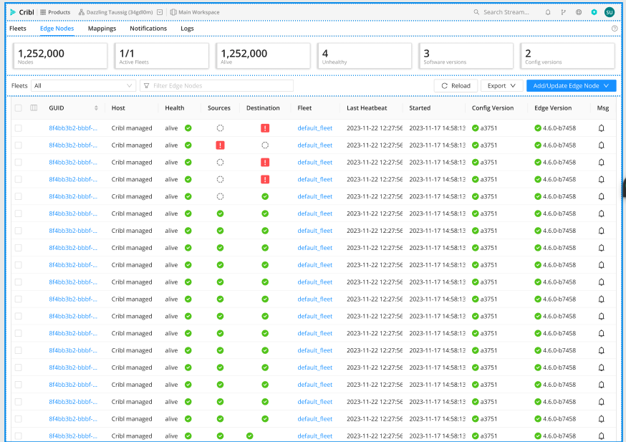Toggle the select-all checkbox in table header
626x442 pixels.
pyautogui.click(x=18, y=108)
